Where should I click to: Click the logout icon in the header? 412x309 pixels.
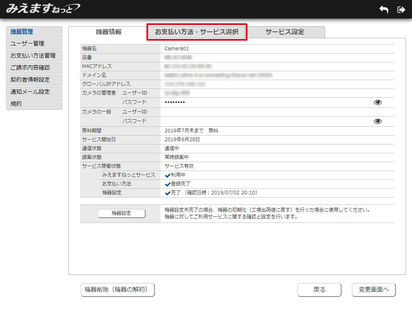401,9
